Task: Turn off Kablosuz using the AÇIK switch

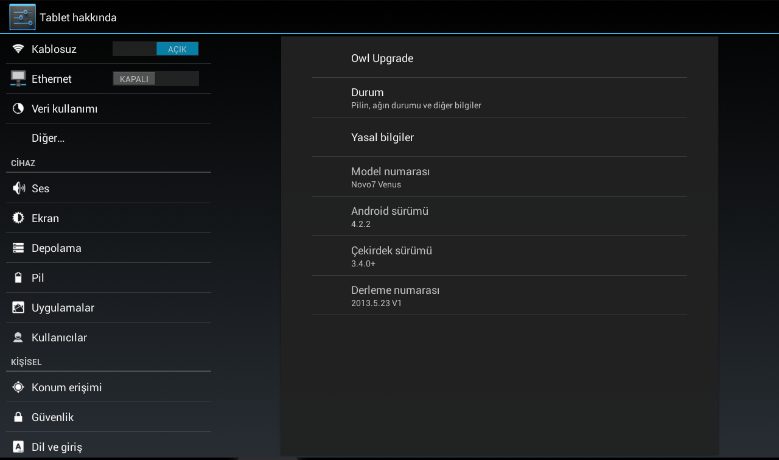Action: click(x=156, y=49)
